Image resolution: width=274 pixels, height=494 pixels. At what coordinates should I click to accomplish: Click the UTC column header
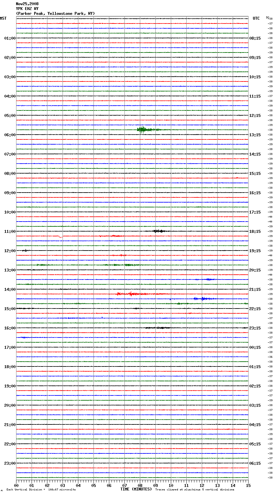256,18
